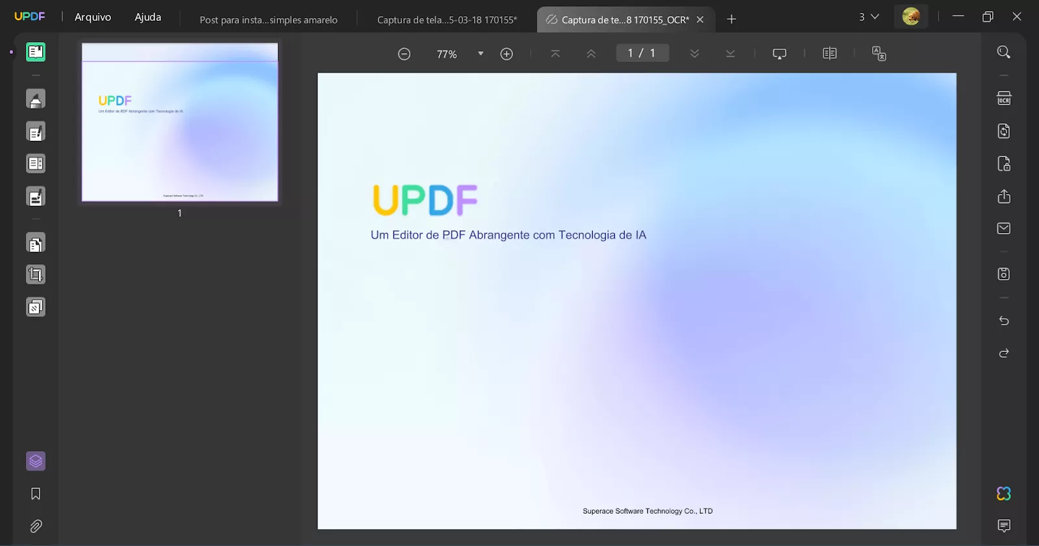The height and width of the screenshot is (546, 1039).
Task: Change the page display layout
Action: coord(830,53)
